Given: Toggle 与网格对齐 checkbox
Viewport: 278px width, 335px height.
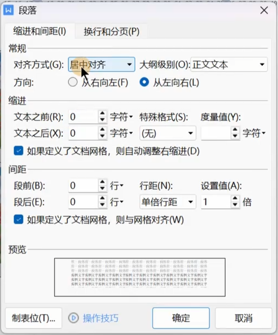Looking at the screenshot, I should click(18, 219).
